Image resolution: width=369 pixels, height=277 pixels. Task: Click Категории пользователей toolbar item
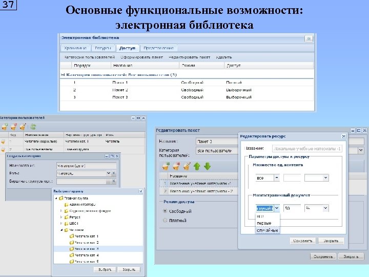(89, 57)
